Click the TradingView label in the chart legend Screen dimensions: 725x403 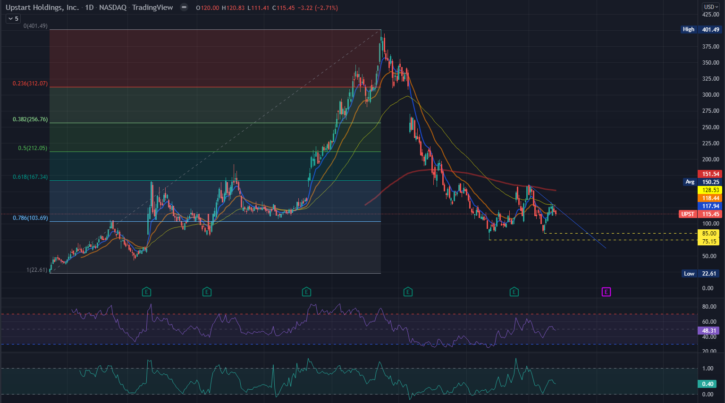[x=152, y=8]
